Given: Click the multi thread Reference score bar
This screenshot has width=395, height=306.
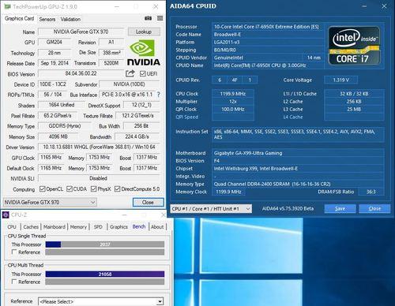Looking at the screenshot, I should [105, 282].
